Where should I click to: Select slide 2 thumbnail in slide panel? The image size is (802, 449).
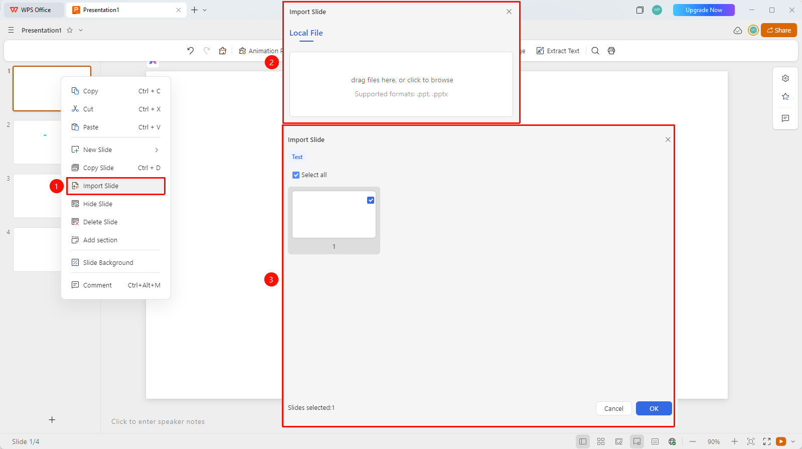[37, 142]
